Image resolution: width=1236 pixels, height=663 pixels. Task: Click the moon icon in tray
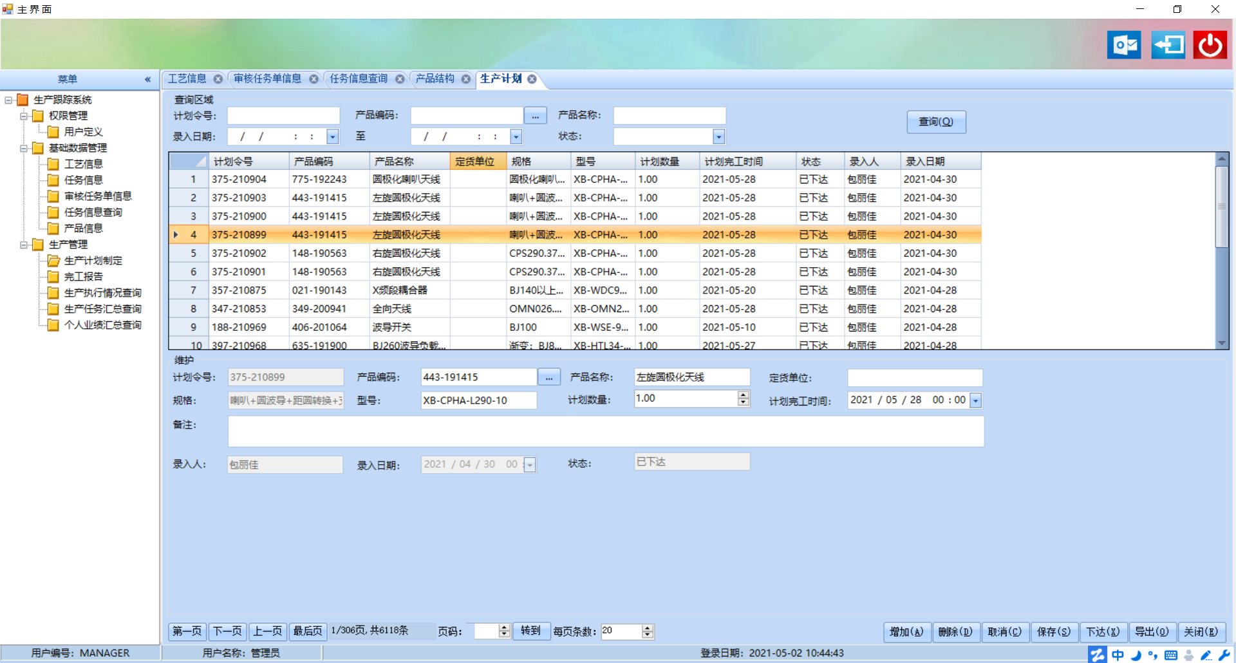[x=1136, y=655]
